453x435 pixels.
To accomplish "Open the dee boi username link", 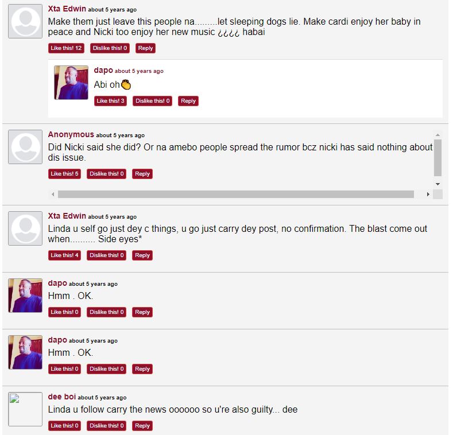I will click(x=62, y=397).
